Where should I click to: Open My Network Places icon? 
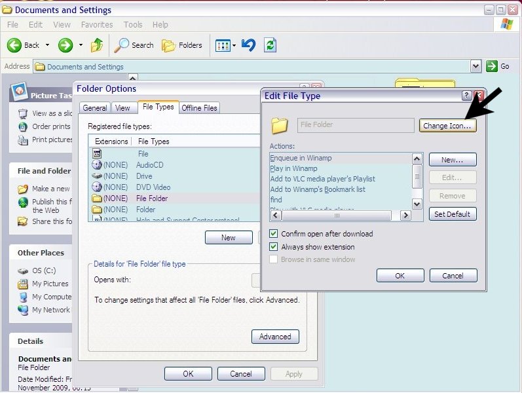[22, 310]
